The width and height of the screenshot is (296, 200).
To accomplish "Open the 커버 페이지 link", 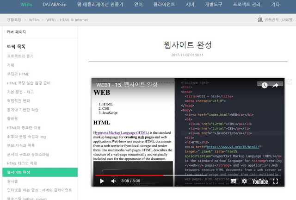I will coord(16,32).
